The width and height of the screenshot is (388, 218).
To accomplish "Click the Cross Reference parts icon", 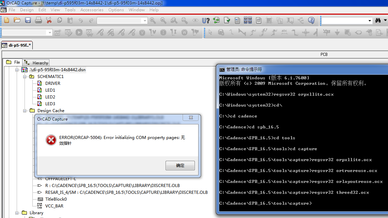I will coord(248,20).
